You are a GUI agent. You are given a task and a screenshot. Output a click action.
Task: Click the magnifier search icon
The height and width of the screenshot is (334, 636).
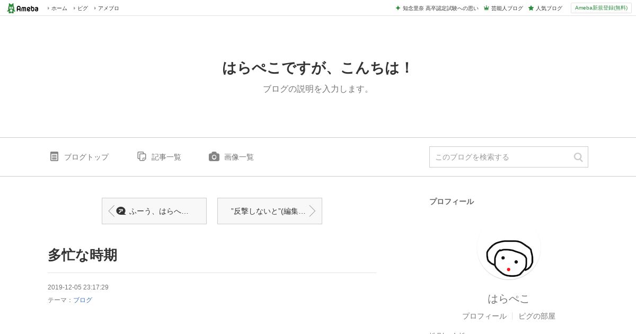(578, 157)
